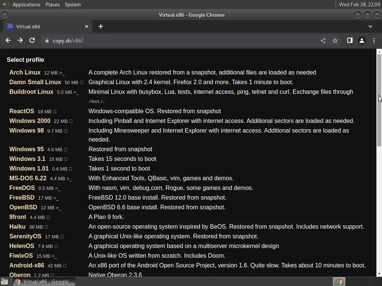This screenshot has height=286, width=382.
Task: Launch the FiwixOS profile
Action: pos(21,256)
